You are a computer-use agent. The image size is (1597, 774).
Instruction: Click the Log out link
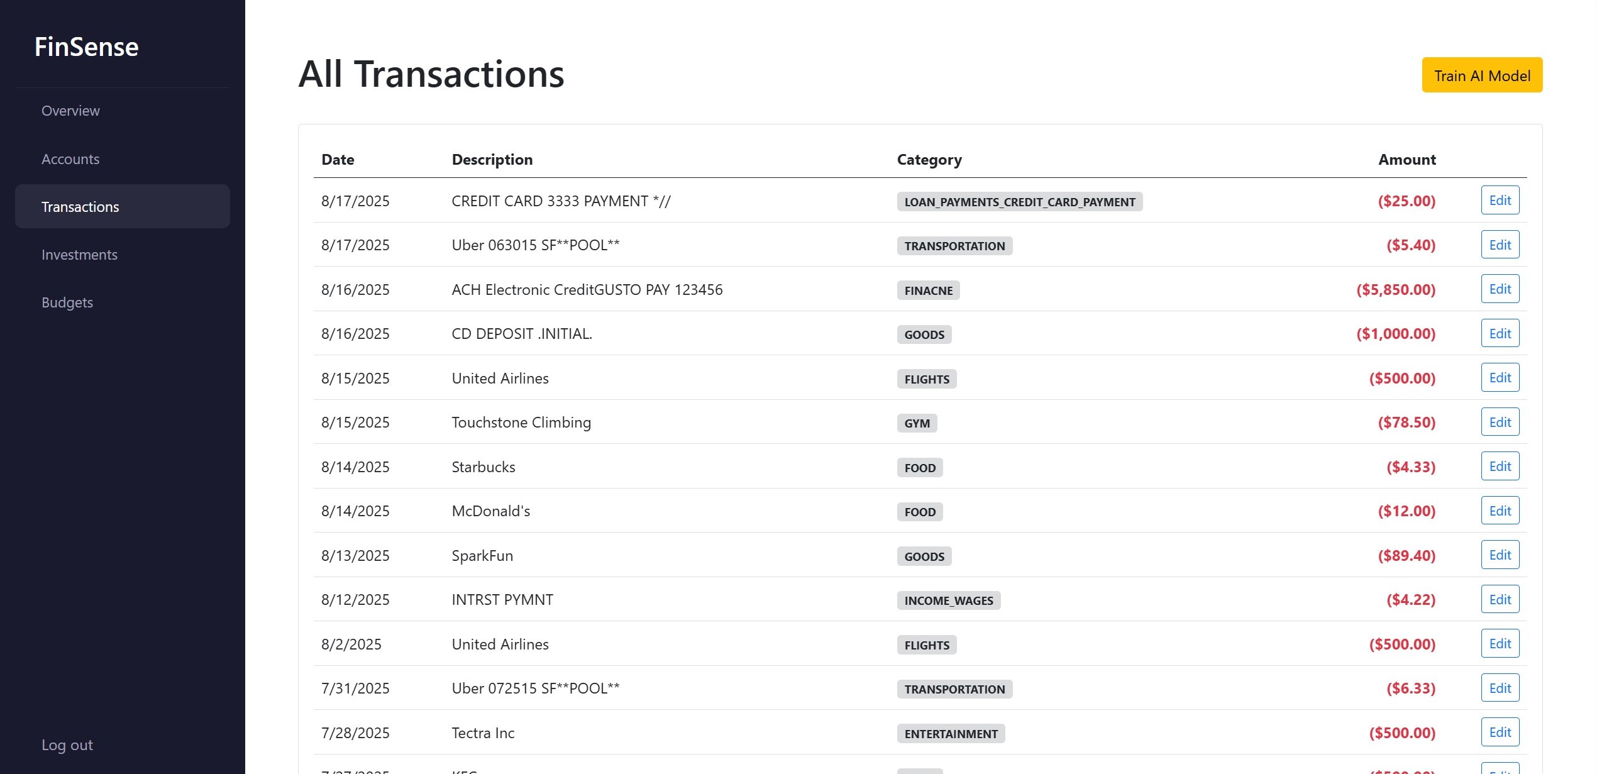click(x=67, y=745)
